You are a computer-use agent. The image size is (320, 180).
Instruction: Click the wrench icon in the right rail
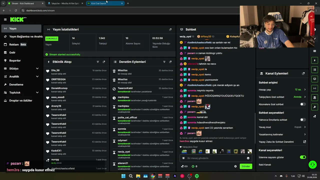[314, 107]
